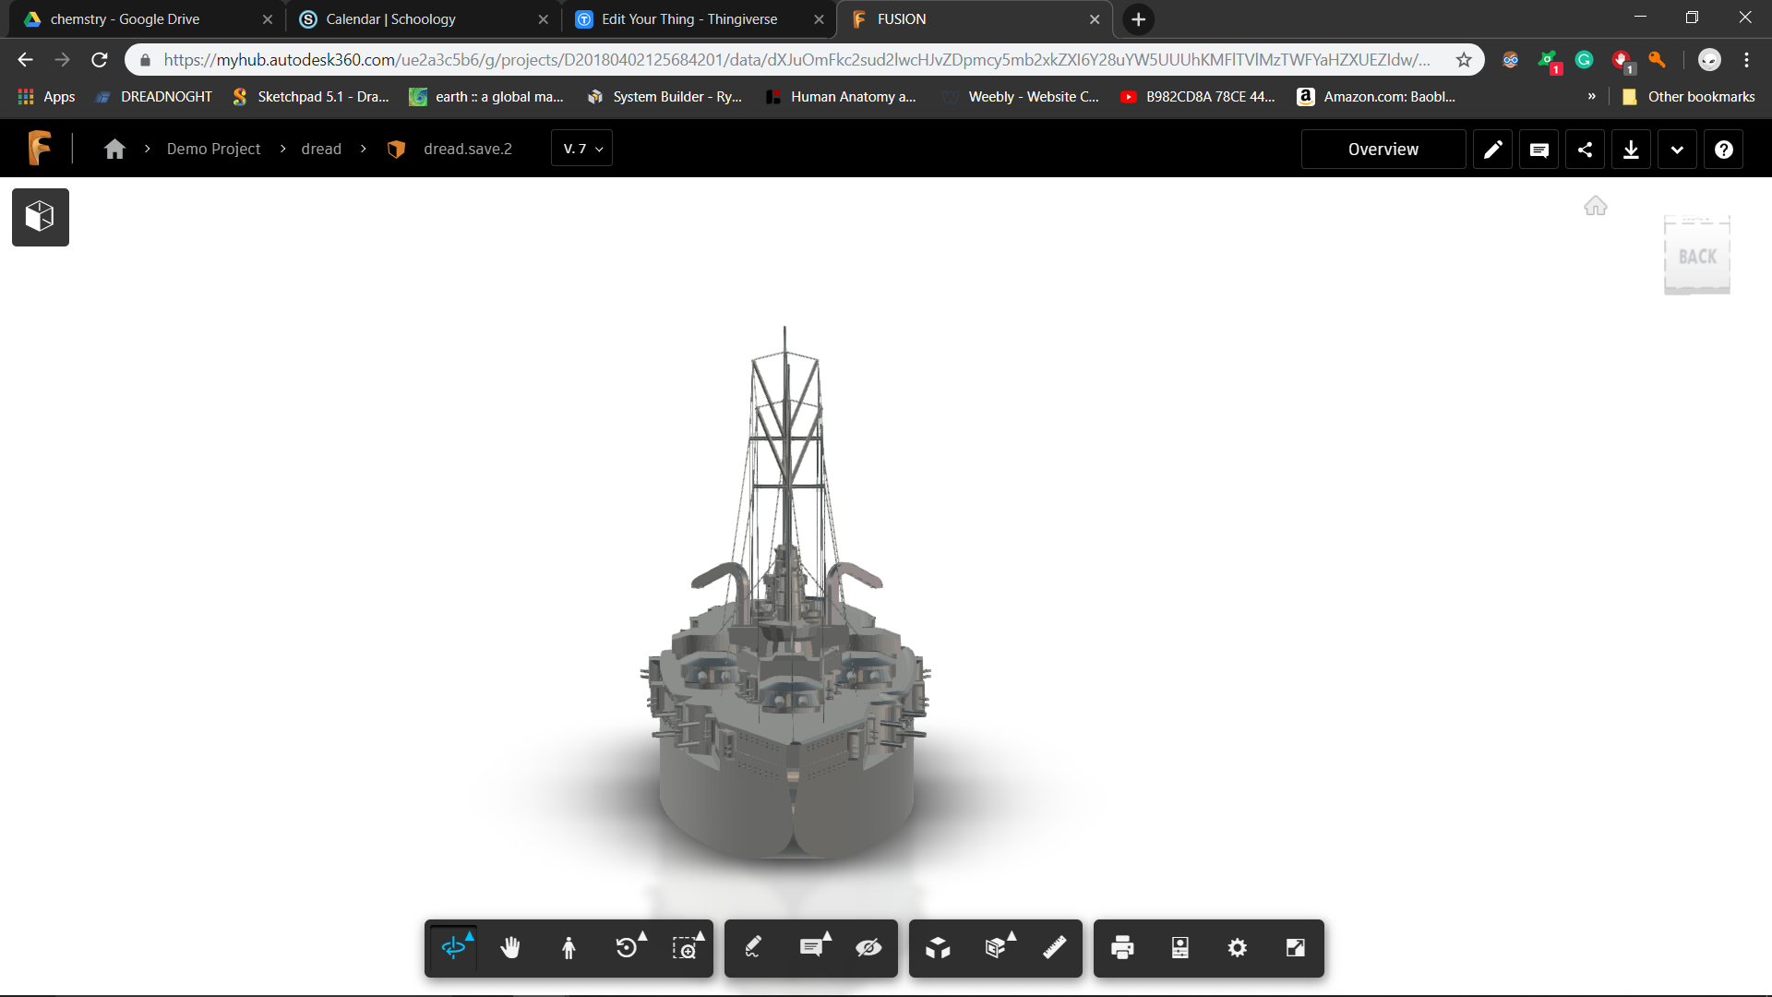Click the address bar URL field

point(796,60)
